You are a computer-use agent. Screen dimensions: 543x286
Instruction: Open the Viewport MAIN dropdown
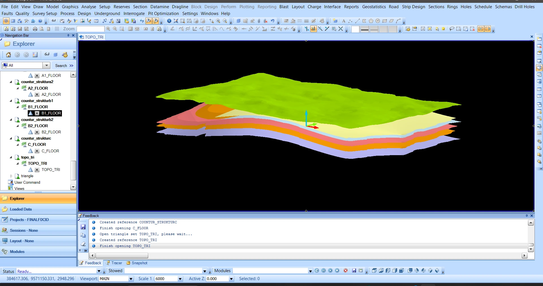coord(131,279)
